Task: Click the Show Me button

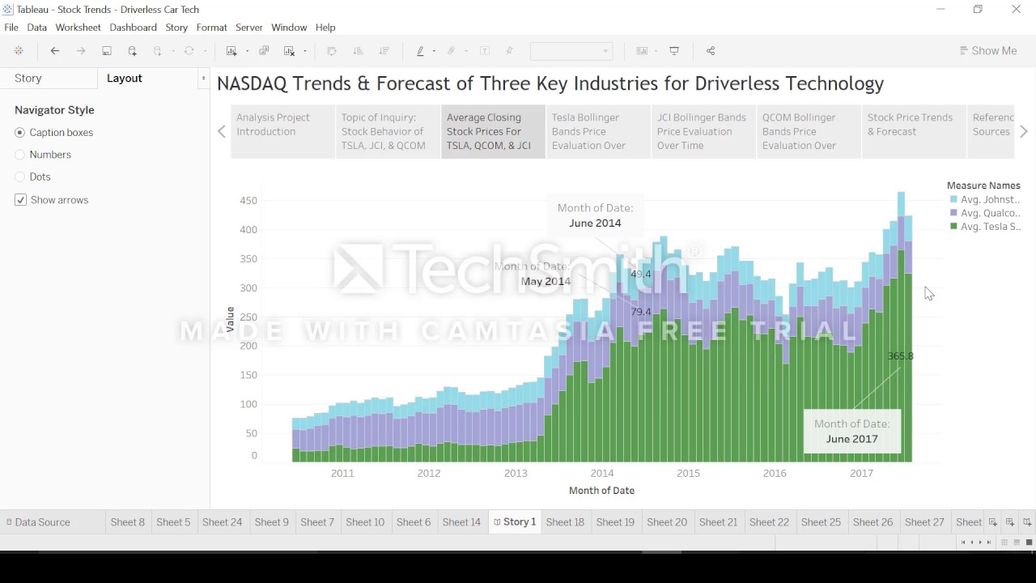Action: [987, 51]
